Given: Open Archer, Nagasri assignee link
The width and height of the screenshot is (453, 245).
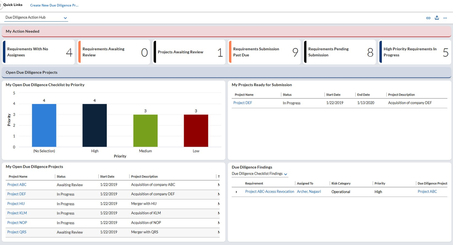Looking at the screenshot, I should tap(309, 192).
